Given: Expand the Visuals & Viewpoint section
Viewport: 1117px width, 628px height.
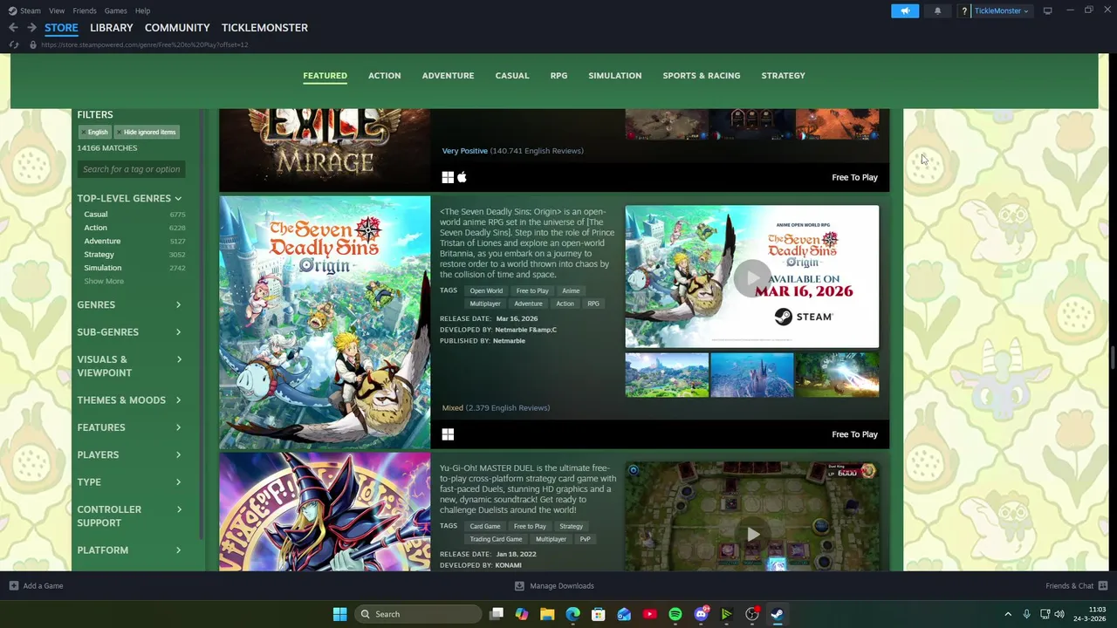Looking at the screenshot, I should pyautogui.click(x=129, y=365).
